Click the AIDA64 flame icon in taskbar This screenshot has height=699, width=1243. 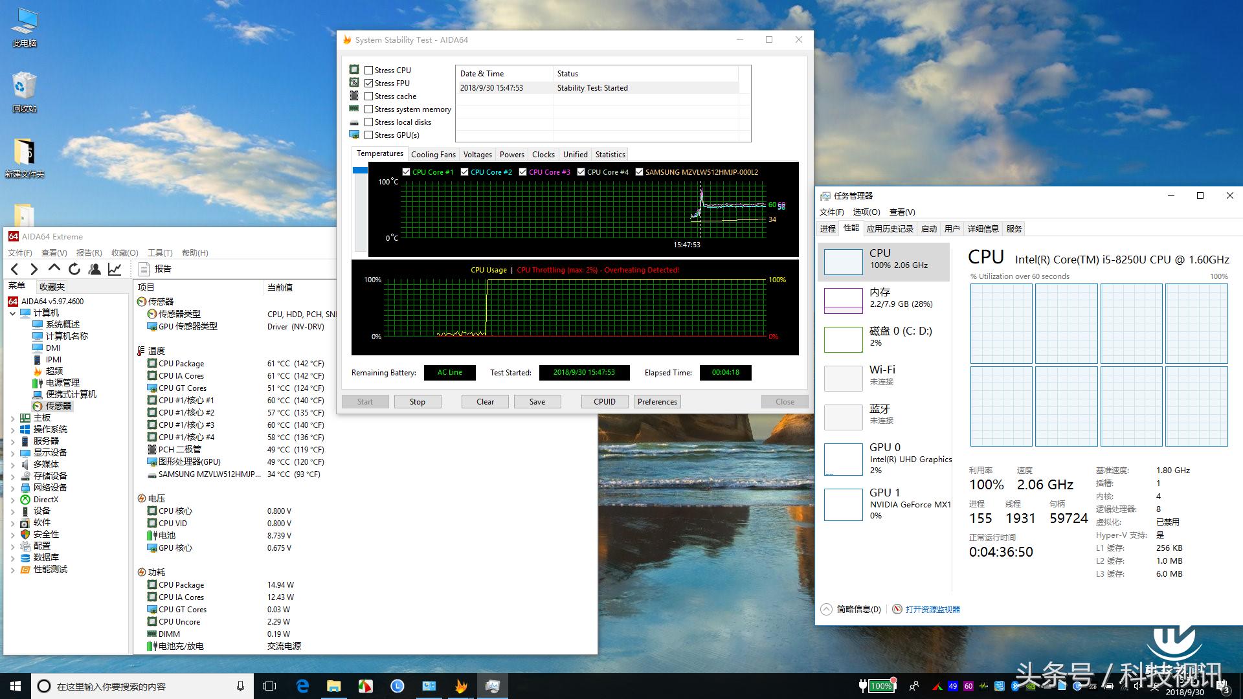[461, 686]
